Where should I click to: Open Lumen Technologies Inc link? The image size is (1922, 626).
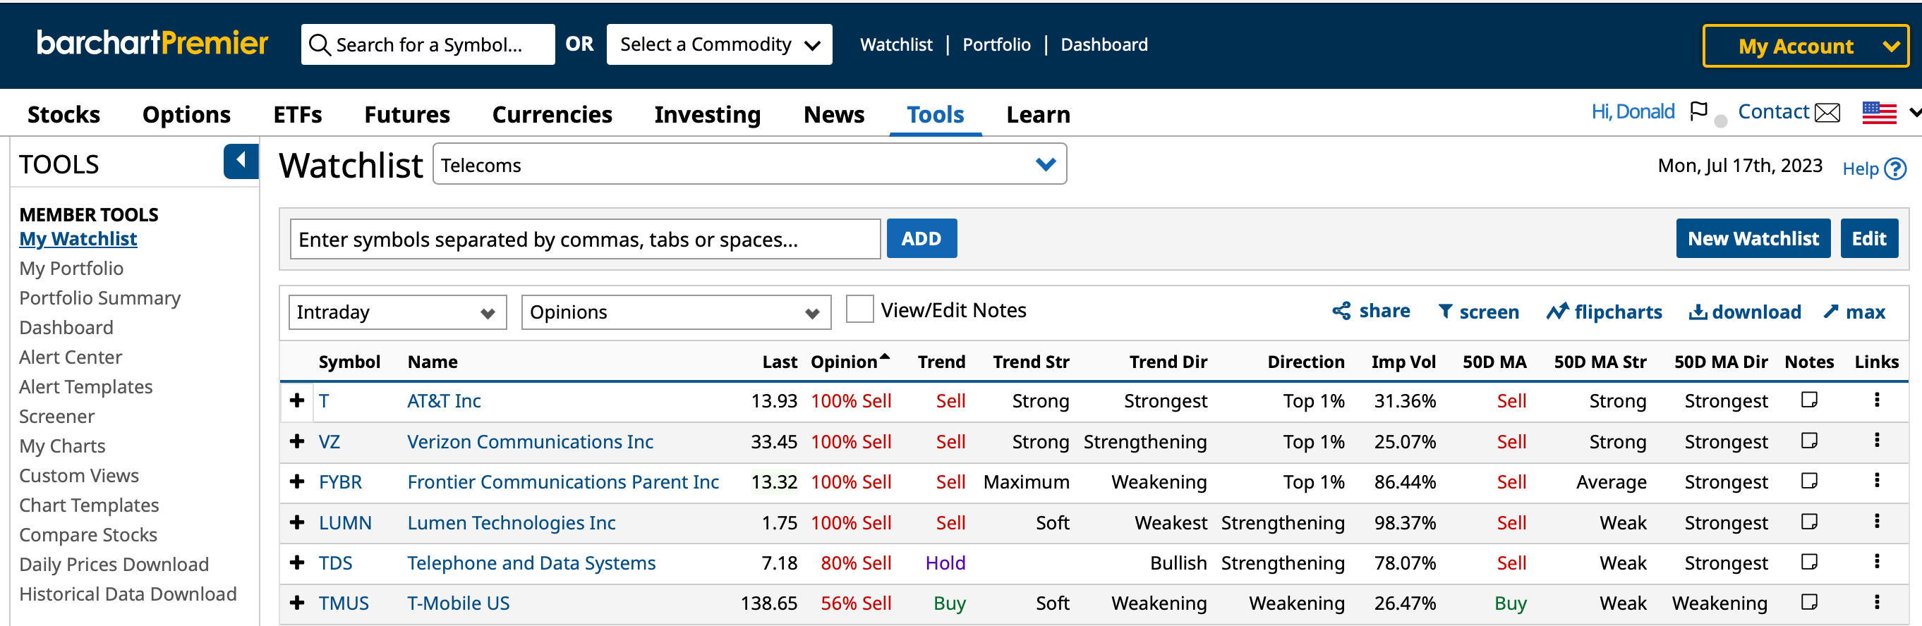pos(511,522)
